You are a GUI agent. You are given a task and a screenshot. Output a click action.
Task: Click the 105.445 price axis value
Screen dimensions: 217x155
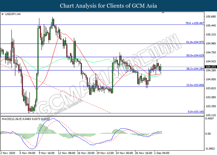(211, 25)
